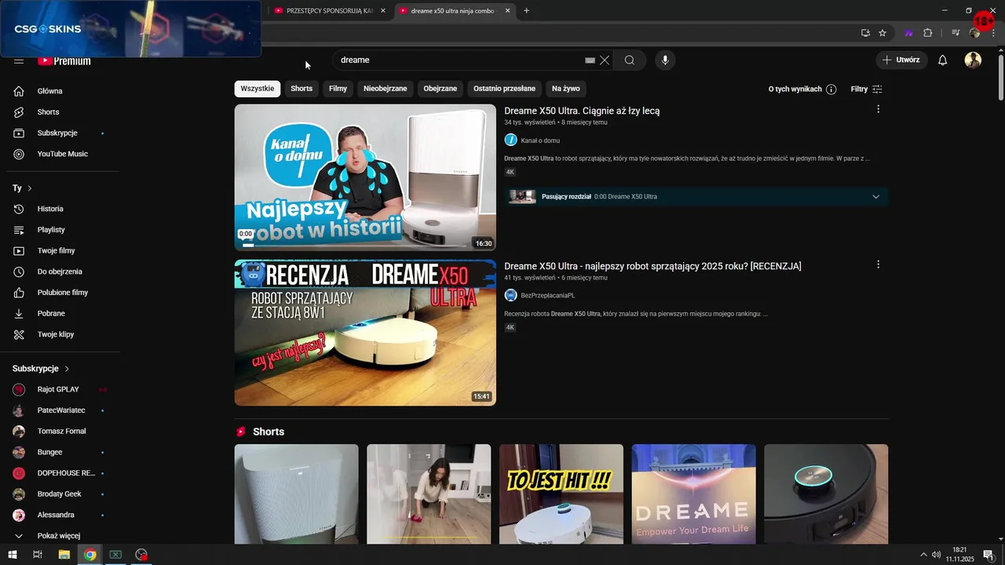The image size is (1005, 565).
Task: Expand the Pasujący rozdział chapter chevron
Action: [x=876, y=197]
